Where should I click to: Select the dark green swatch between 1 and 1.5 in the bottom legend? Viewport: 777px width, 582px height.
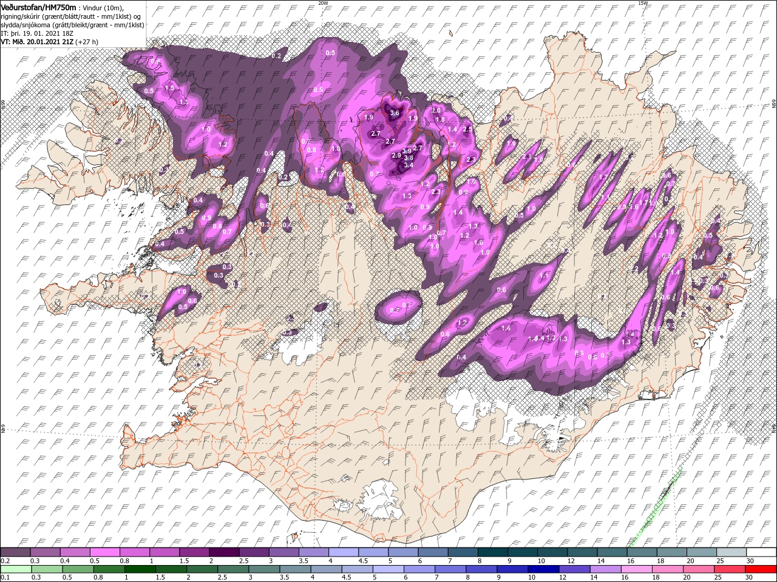(139, 569)
